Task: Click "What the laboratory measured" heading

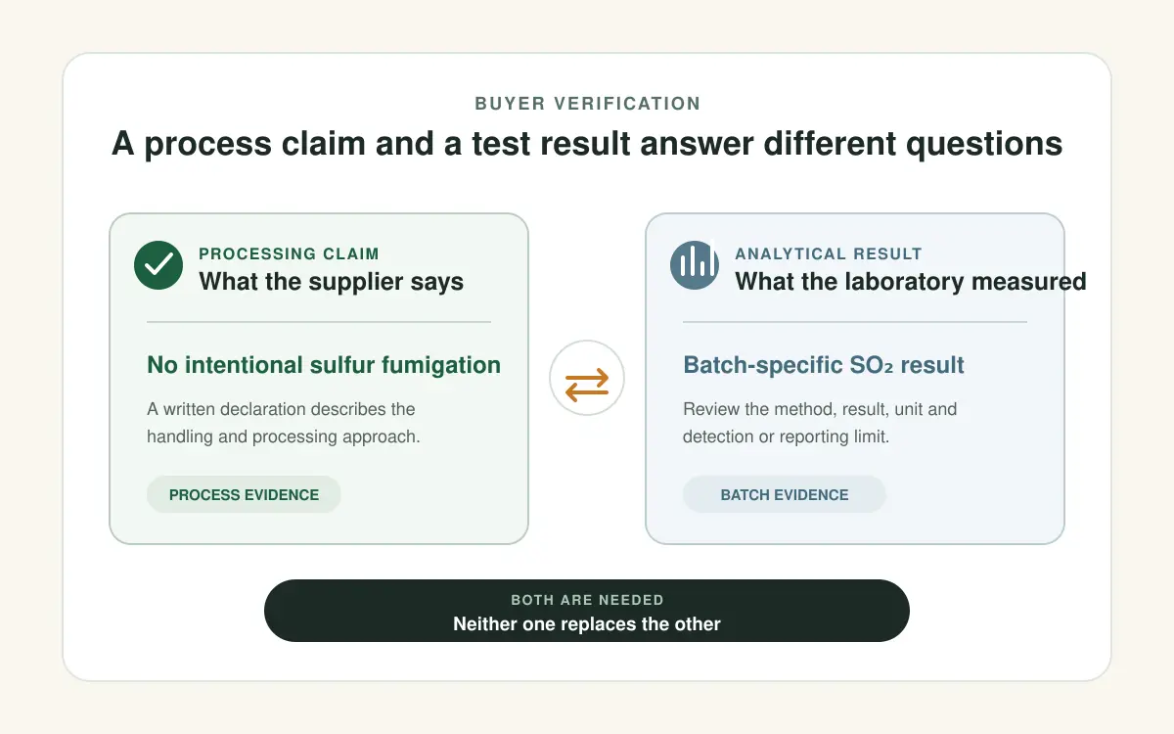Action: pyautogui.click(x=911, y=282)
